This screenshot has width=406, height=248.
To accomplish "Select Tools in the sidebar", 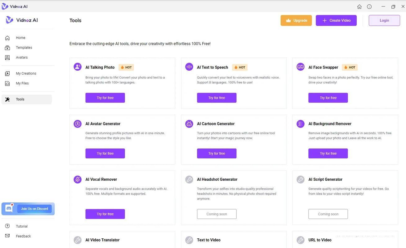I will pyautogui.click(x=27, y=100).
